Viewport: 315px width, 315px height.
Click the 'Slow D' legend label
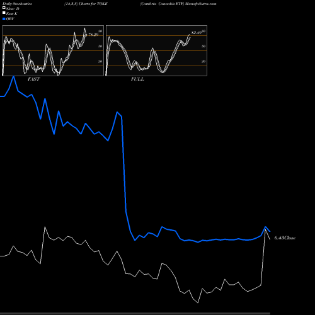coord(13,9)
